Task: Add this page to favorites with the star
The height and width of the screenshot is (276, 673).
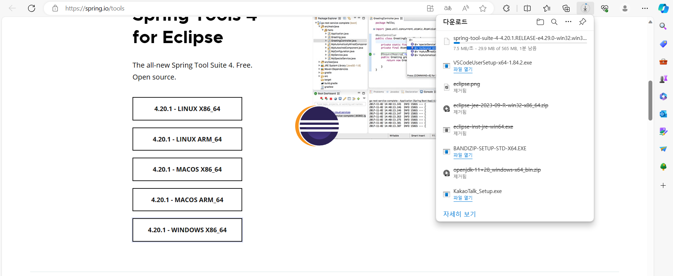Action: point(483,8)
